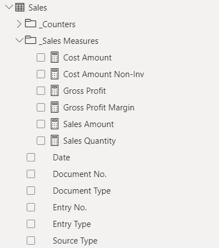This screenshot has width=219, height=248.
Task: Select the Document No. field label
Action: click(x=79, y=174)
